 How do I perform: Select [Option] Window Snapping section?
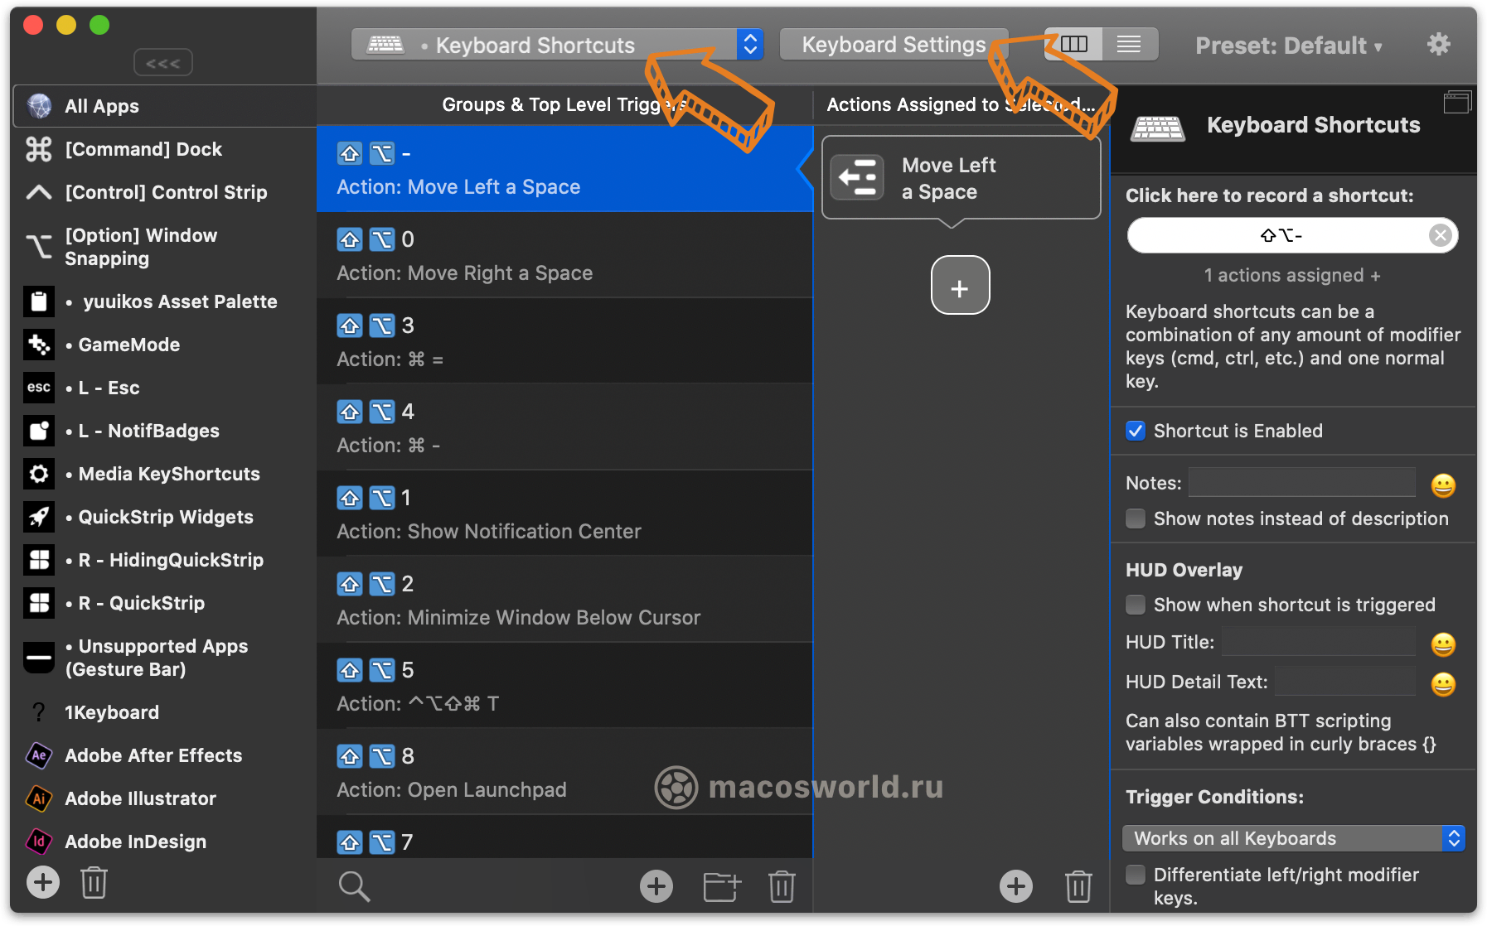tap(165, 247)
